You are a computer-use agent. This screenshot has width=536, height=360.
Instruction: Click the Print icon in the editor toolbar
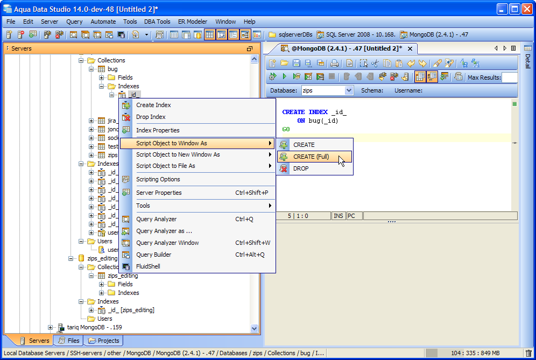(335, 63)
